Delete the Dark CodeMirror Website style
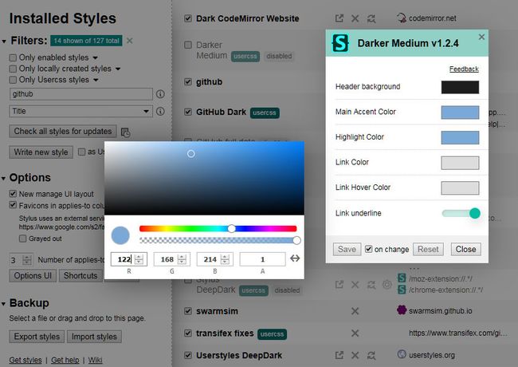 click(355, 18)
